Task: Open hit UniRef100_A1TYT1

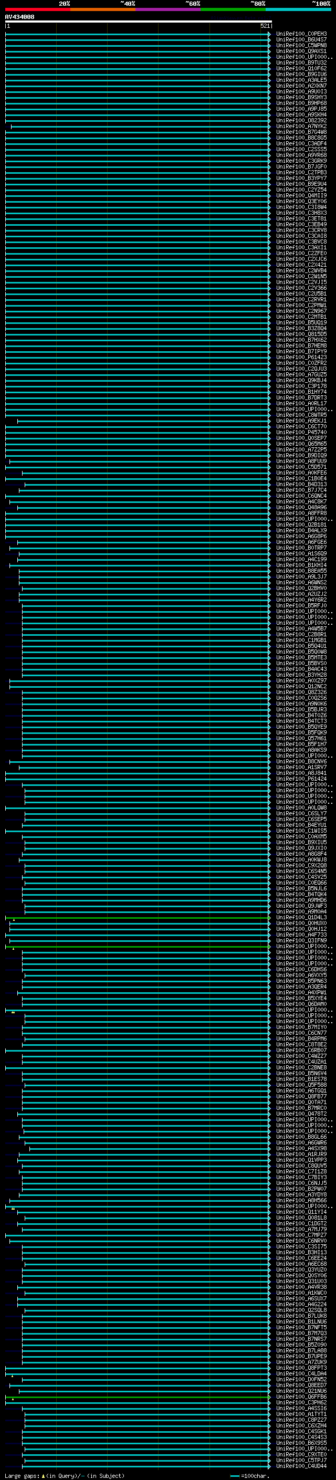Action: pyautogui.click(x=301, y=1414)
